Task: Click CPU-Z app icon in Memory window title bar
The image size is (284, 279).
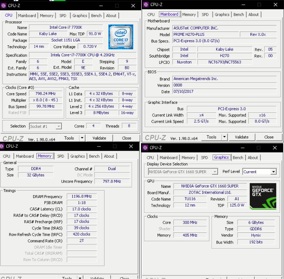Action: (x=2, y=146)
